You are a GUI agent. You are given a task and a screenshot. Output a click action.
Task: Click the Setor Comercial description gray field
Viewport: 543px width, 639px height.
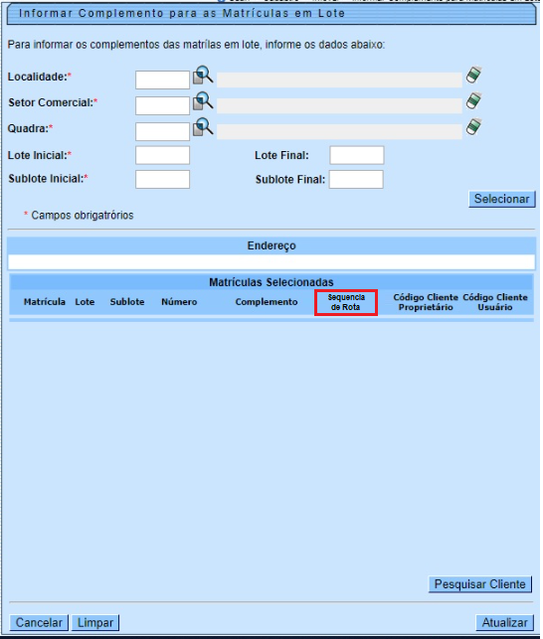(x=339, y=105)
